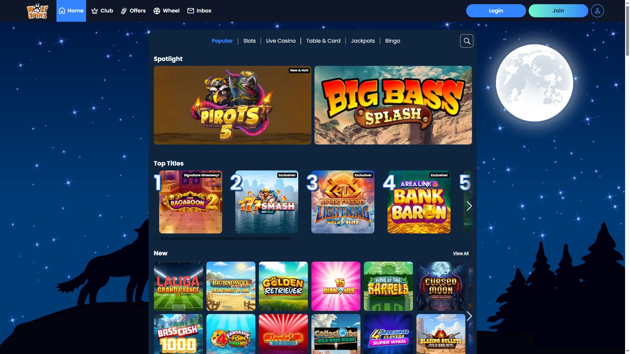630x354 pixels.
Task: Click the Offers party popper icon
Action: 124,11
